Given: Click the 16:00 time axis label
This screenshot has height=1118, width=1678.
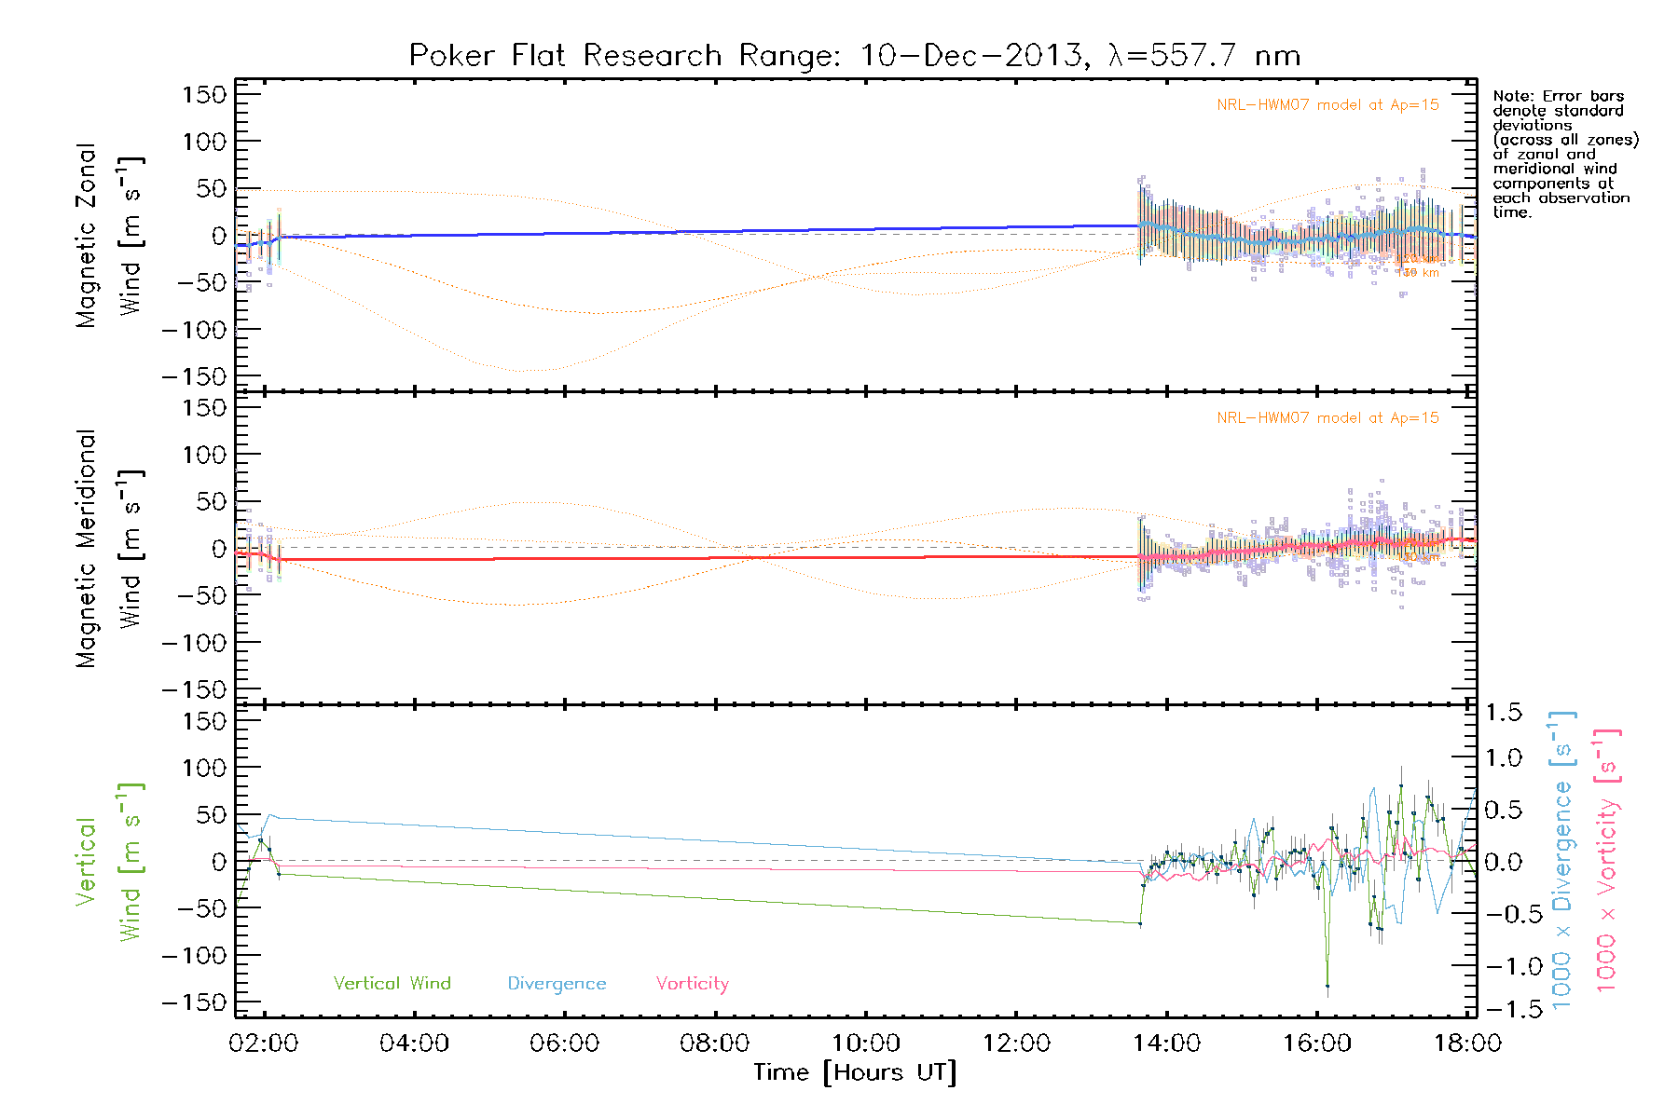Looking at the screenshot, I should click(x=1316, y=1043).
